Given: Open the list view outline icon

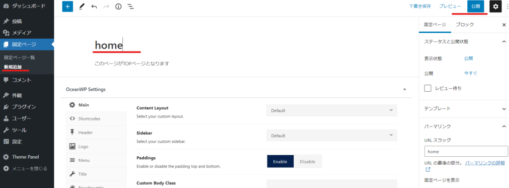Looking at the screenshot, I should tap(131, 6).
